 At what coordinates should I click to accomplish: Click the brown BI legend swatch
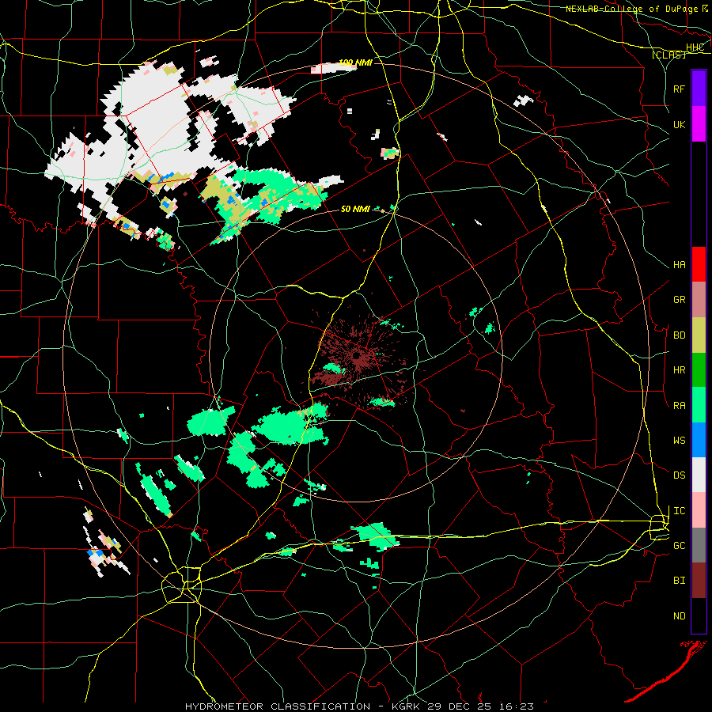pos(699,581)
